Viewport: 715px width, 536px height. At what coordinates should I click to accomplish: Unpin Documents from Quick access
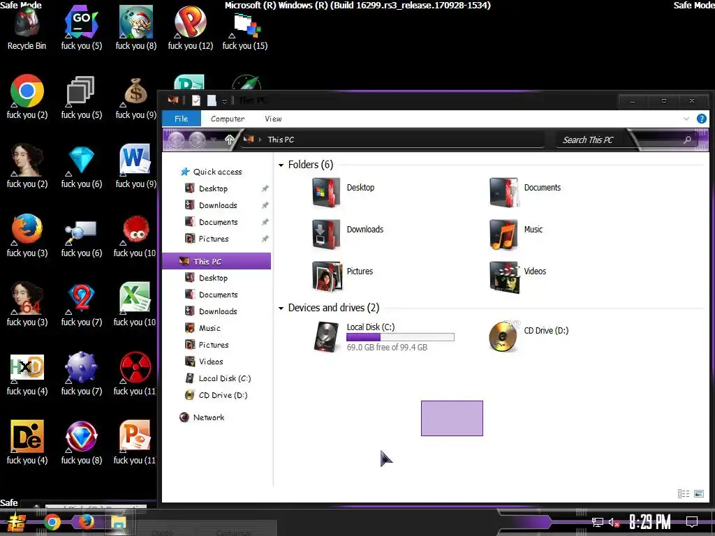265,222
